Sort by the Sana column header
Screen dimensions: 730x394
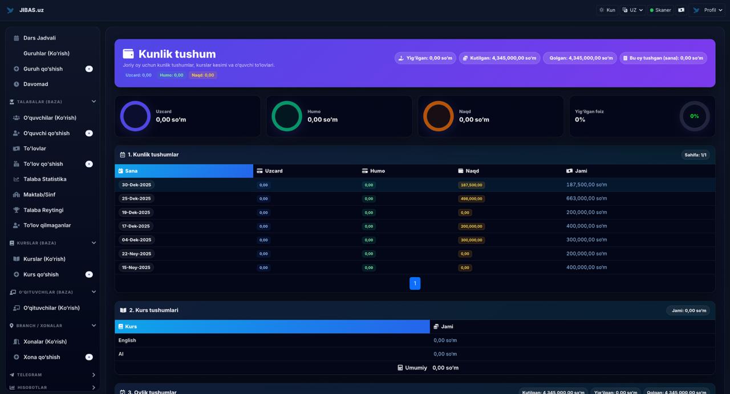click(x=184, y=171)
